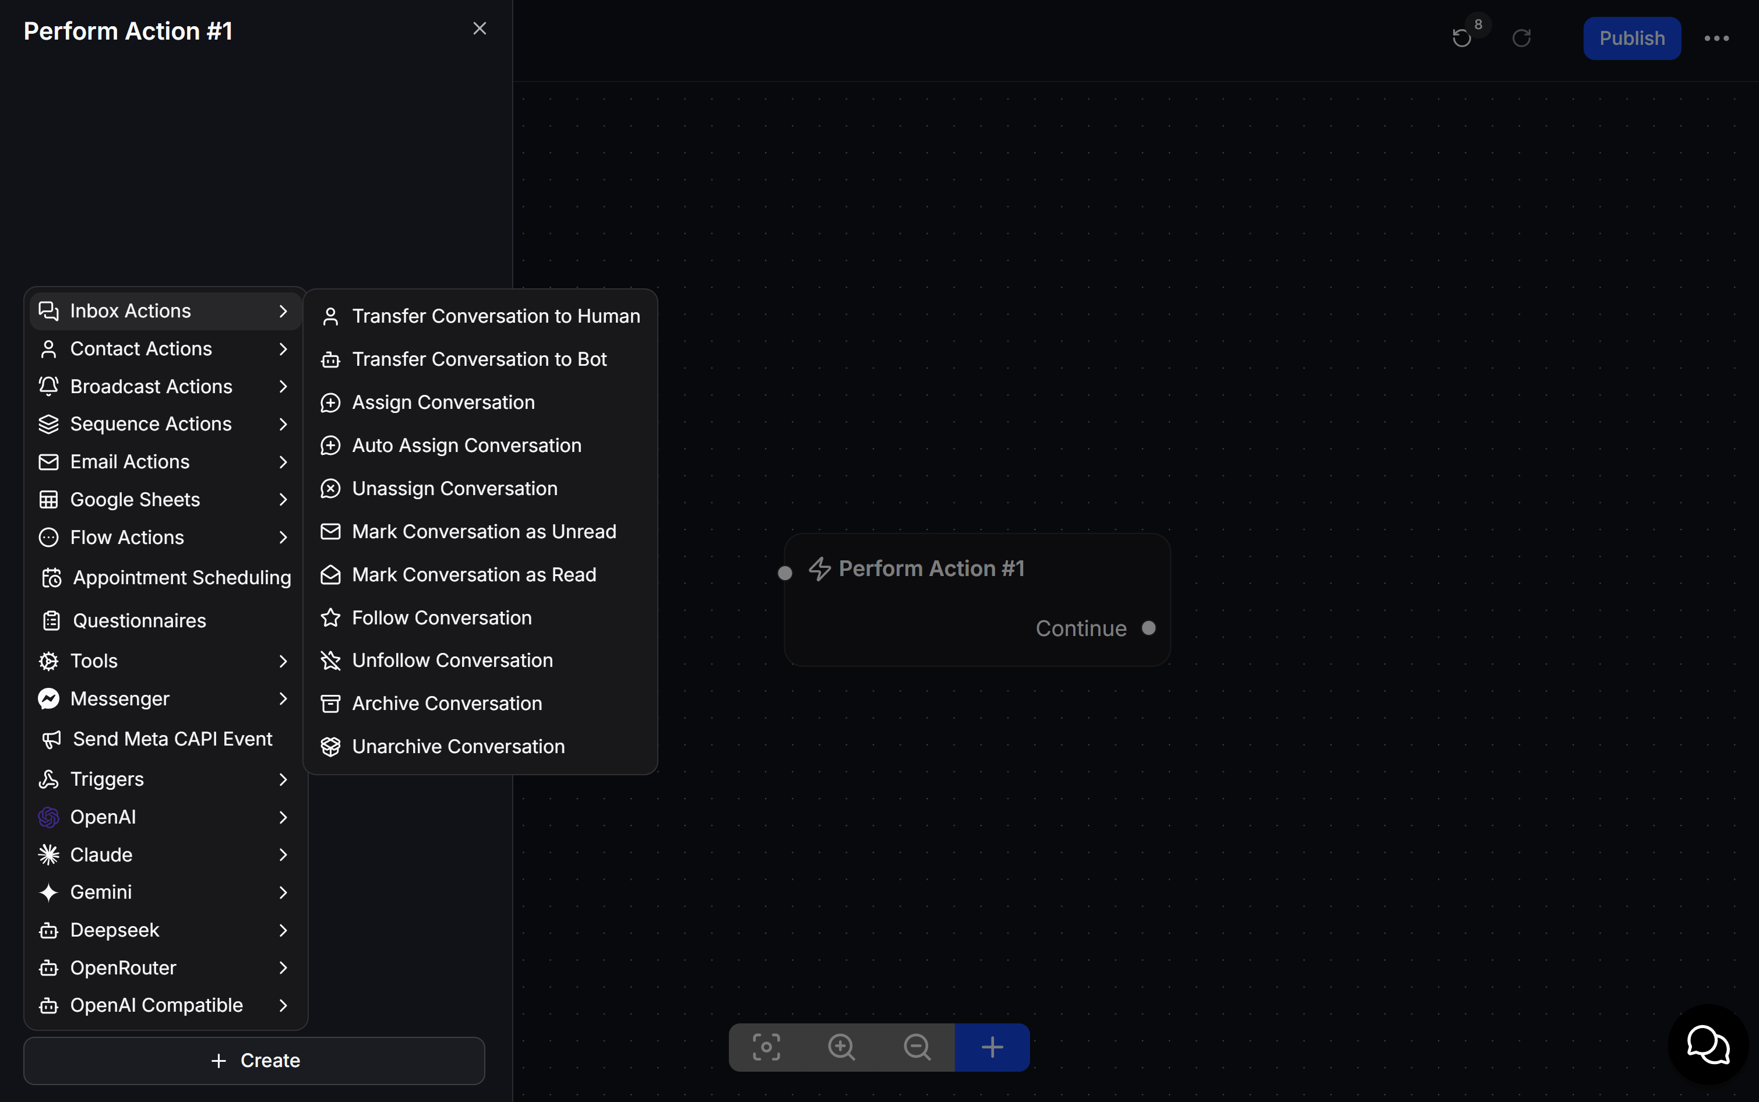Click the redo icon in top bar
The height and width of the screenshot is (1102, 1759).
[x=1521, y=38]
